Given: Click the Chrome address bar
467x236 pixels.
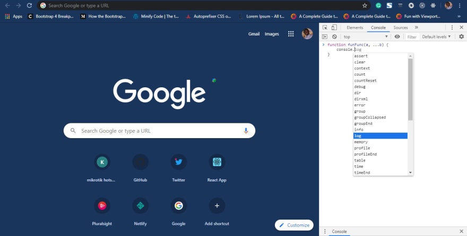Looking at the screenshot, I should pos(204,5).
